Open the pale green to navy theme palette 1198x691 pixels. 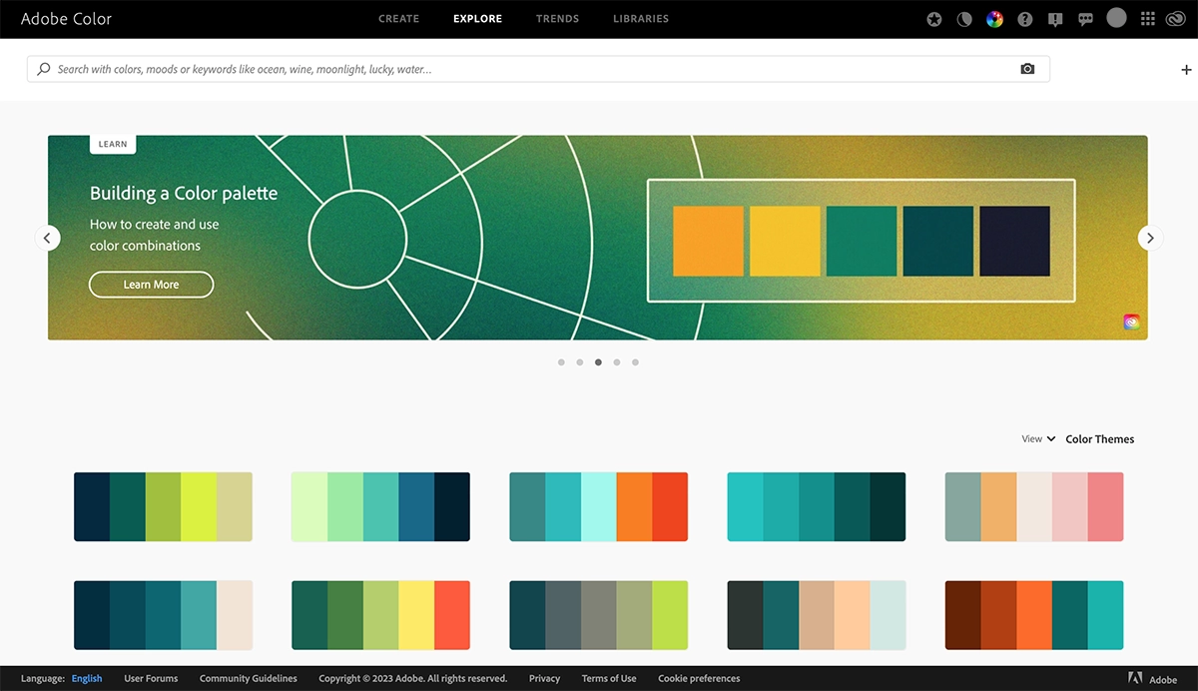pos(380,507)
